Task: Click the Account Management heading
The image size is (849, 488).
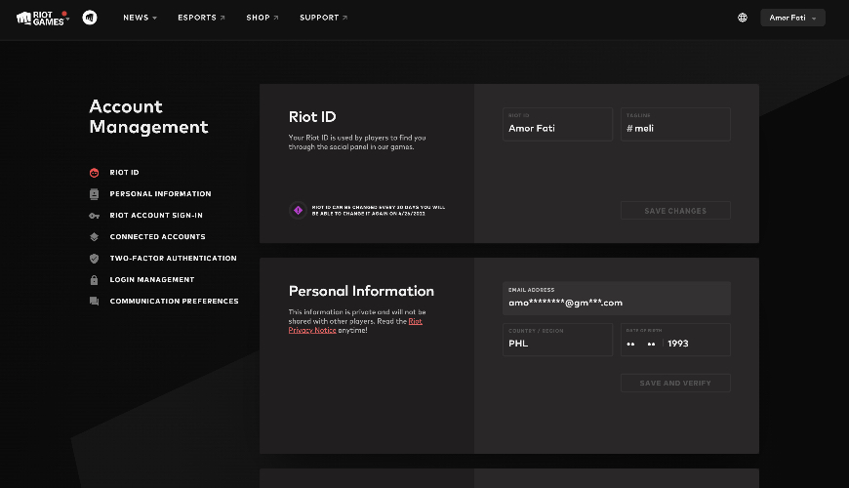Action: tap(149, 116)
